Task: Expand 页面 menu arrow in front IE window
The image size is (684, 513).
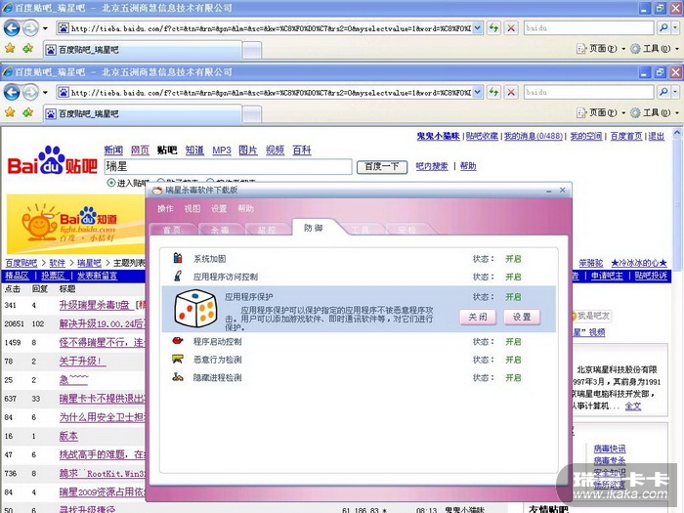Action: click(x=623, y=113)
